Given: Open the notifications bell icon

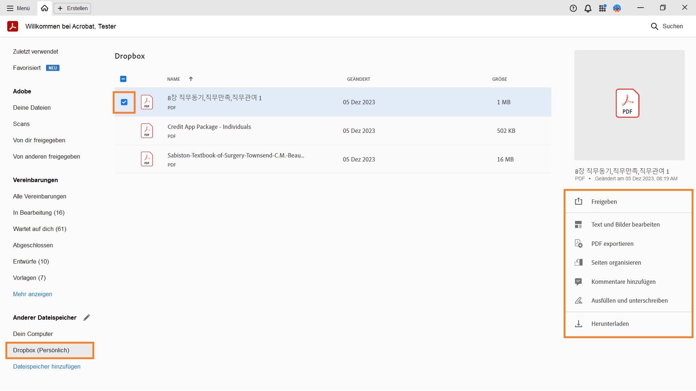Looking at the screenshot, I should [x=588, y=8].
